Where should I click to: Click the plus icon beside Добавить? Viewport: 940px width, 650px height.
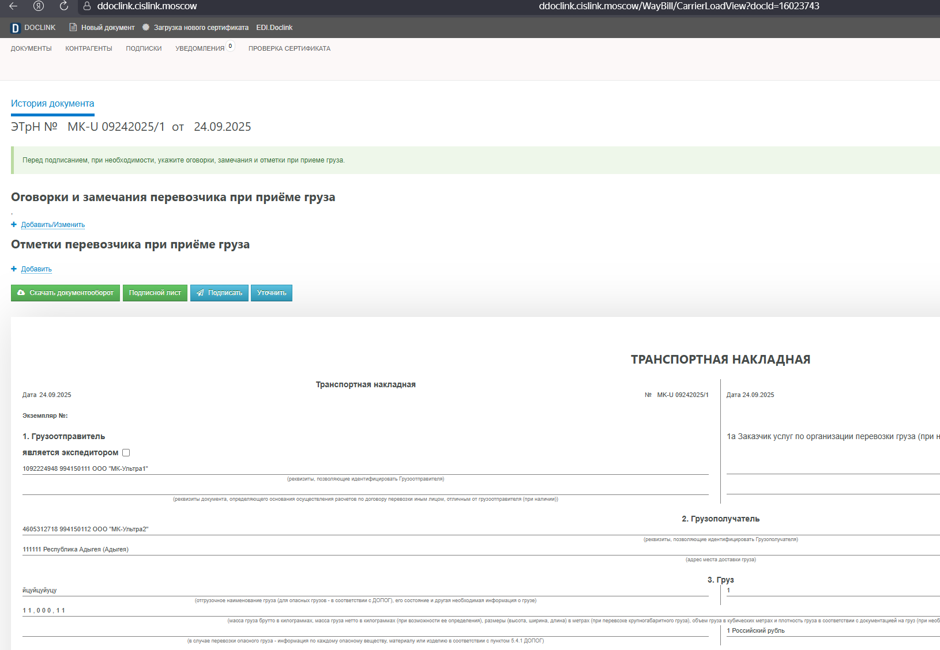[x=14, y=269]
